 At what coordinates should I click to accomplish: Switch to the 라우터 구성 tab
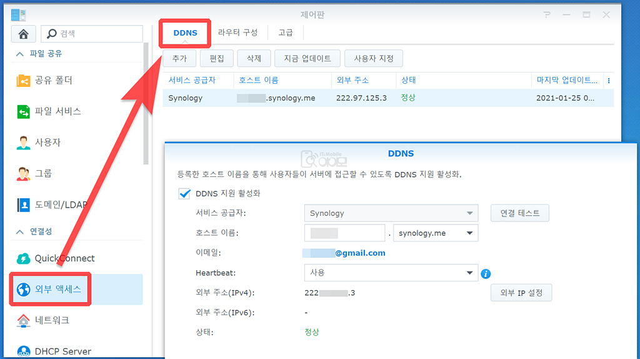tap(237, 33)
